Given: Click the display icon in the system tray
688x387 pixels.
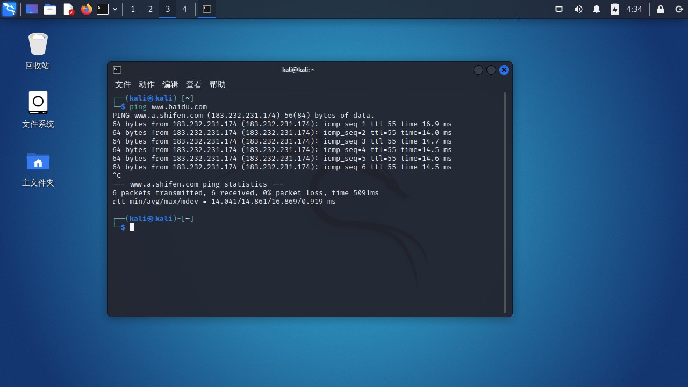Looking at the screenshot, I should coord(558,9).
